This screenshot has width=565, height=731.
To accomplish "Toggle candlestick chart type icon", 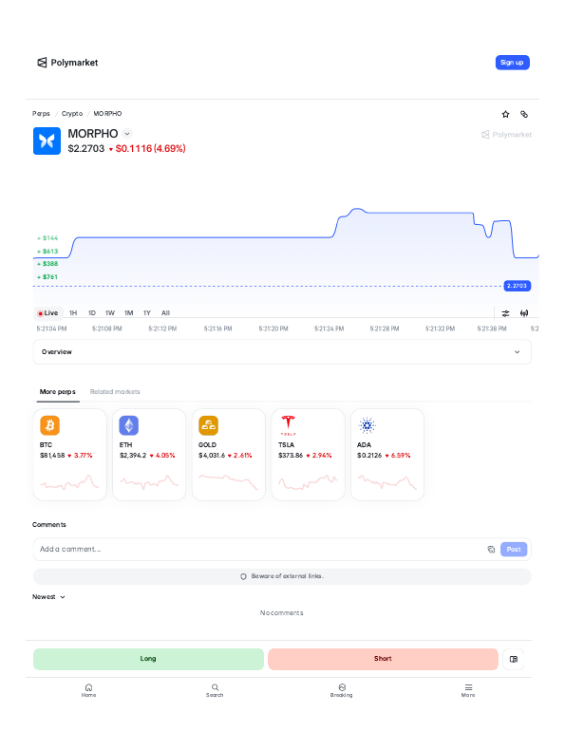I will pyautogui.click(x=524, y=313).
